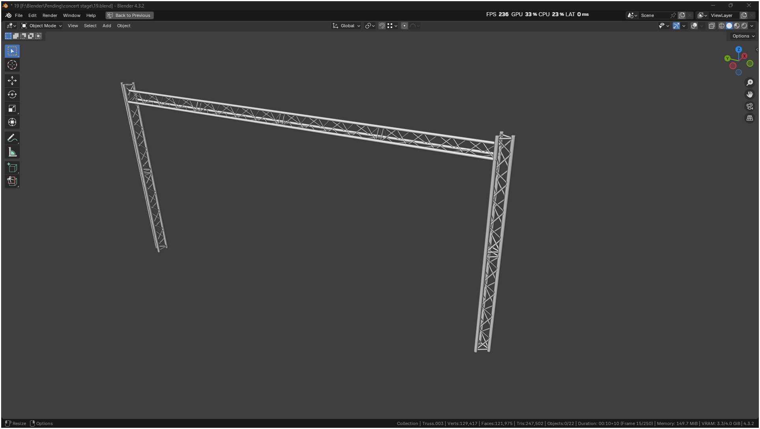Screen dimensions: 760x429
Task: Open the Add menu
Action: pos(107,26)
